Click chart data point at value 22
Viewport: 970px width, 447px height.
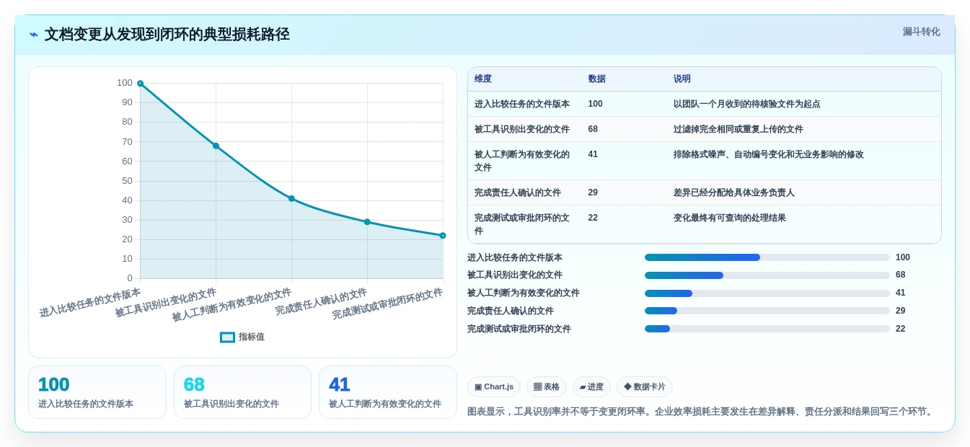(x=443, y=236)
